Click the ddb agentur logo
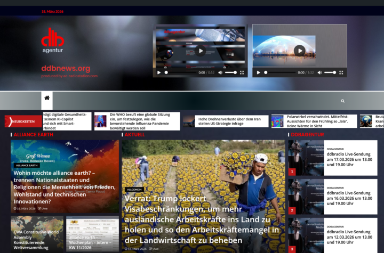Image resolution: width=384 pixels, height=253 pixels. click(52, 40)
